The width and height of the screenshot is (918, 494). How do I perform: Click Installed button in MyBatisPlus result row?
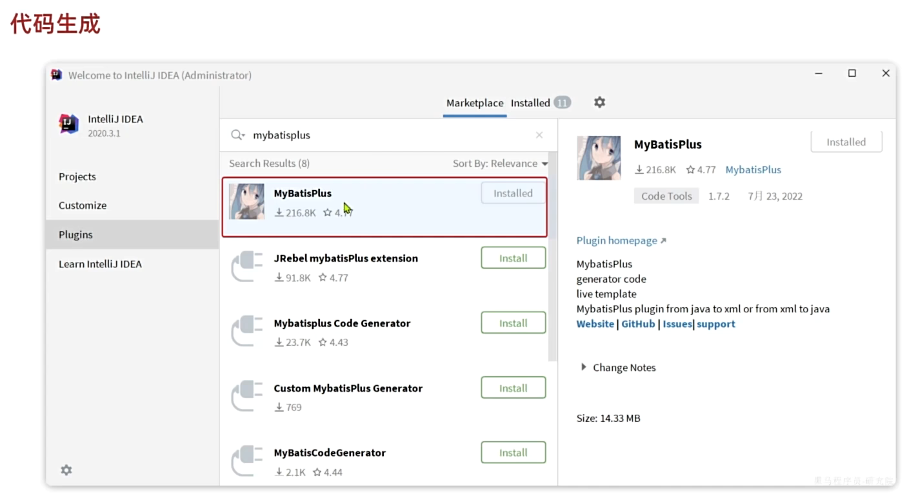(x=514, y=193)
